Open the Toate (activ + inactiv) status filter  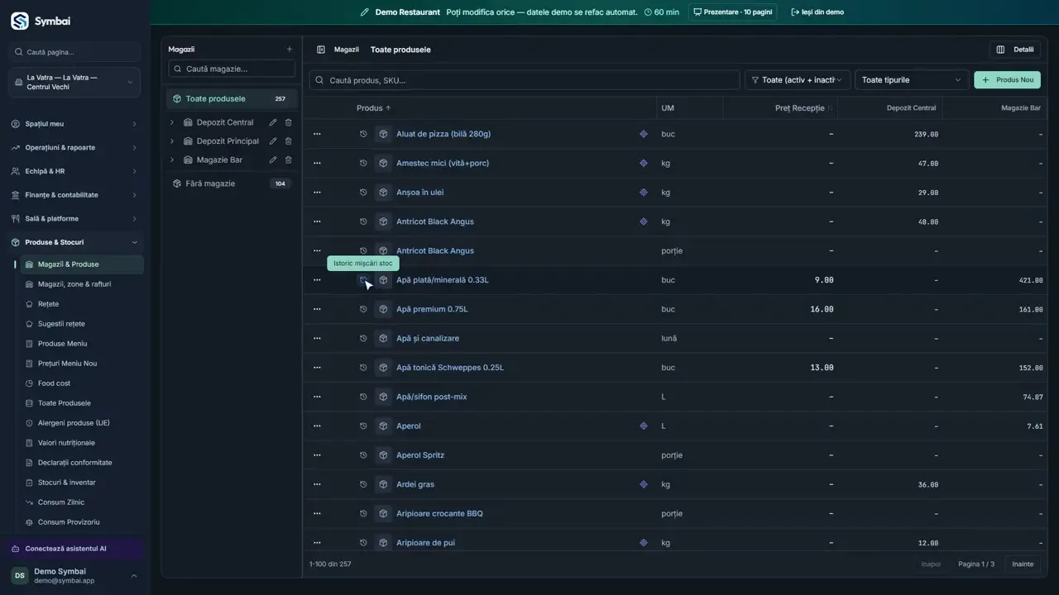[798, 80]
